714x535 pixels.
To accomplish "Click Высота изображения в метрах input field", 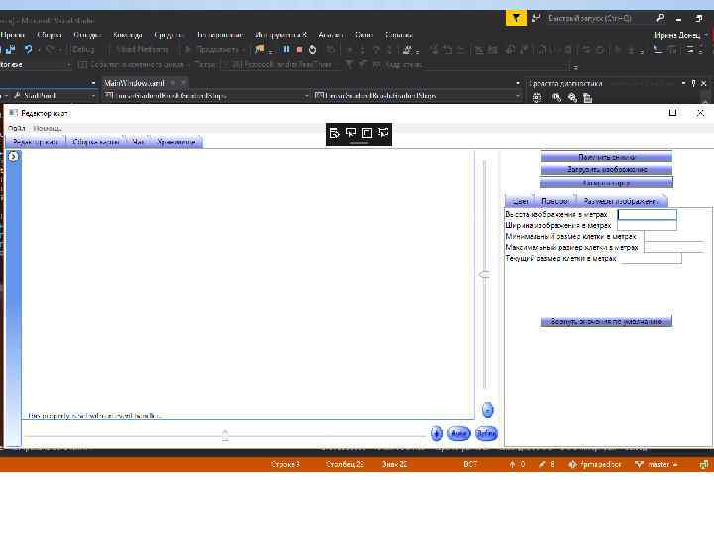I will click(x=647, y=214).
